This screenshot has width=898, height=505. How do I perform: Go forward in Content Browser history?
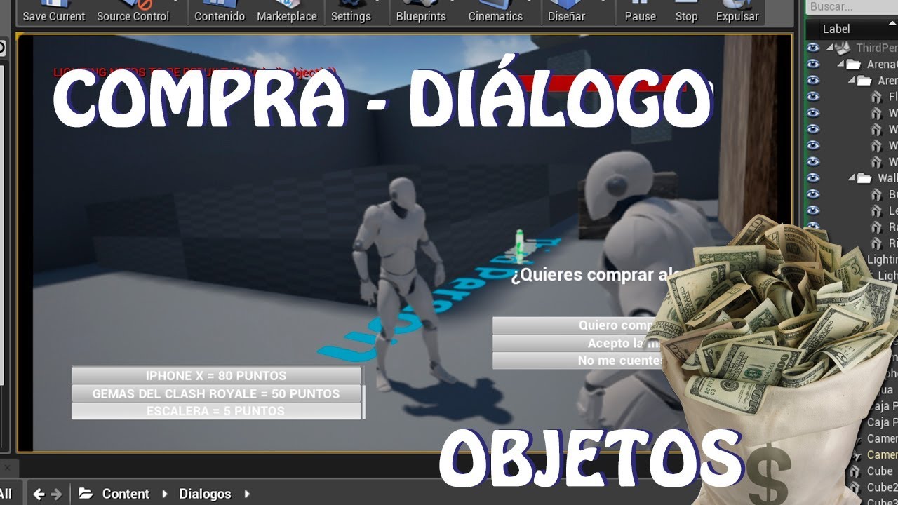pos(57,494)
